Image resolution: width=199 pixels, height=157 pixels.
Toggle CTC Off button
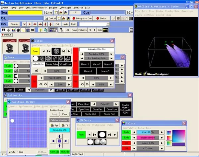(x=126, y=148)
